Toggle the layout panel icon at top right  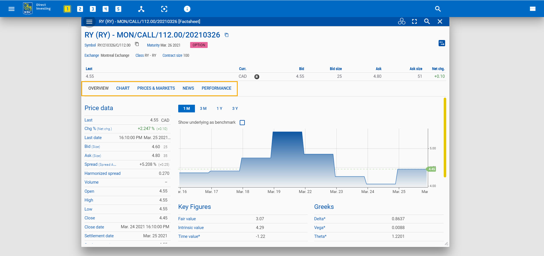coord(532,9)
